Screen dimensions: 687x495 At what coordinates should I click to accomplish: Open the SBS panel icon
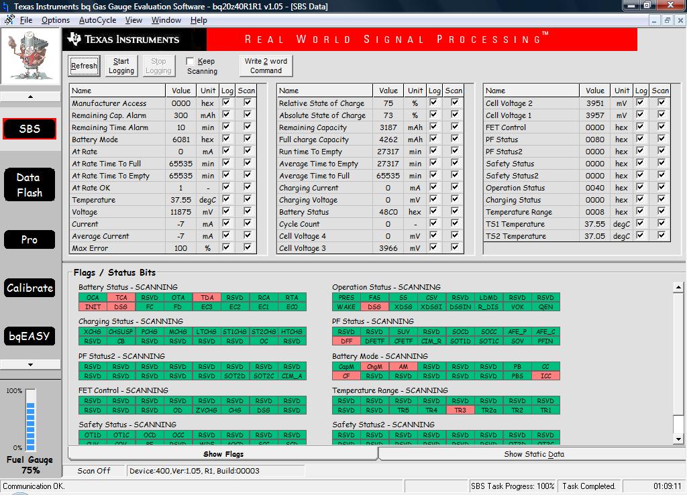coord(30,129)
